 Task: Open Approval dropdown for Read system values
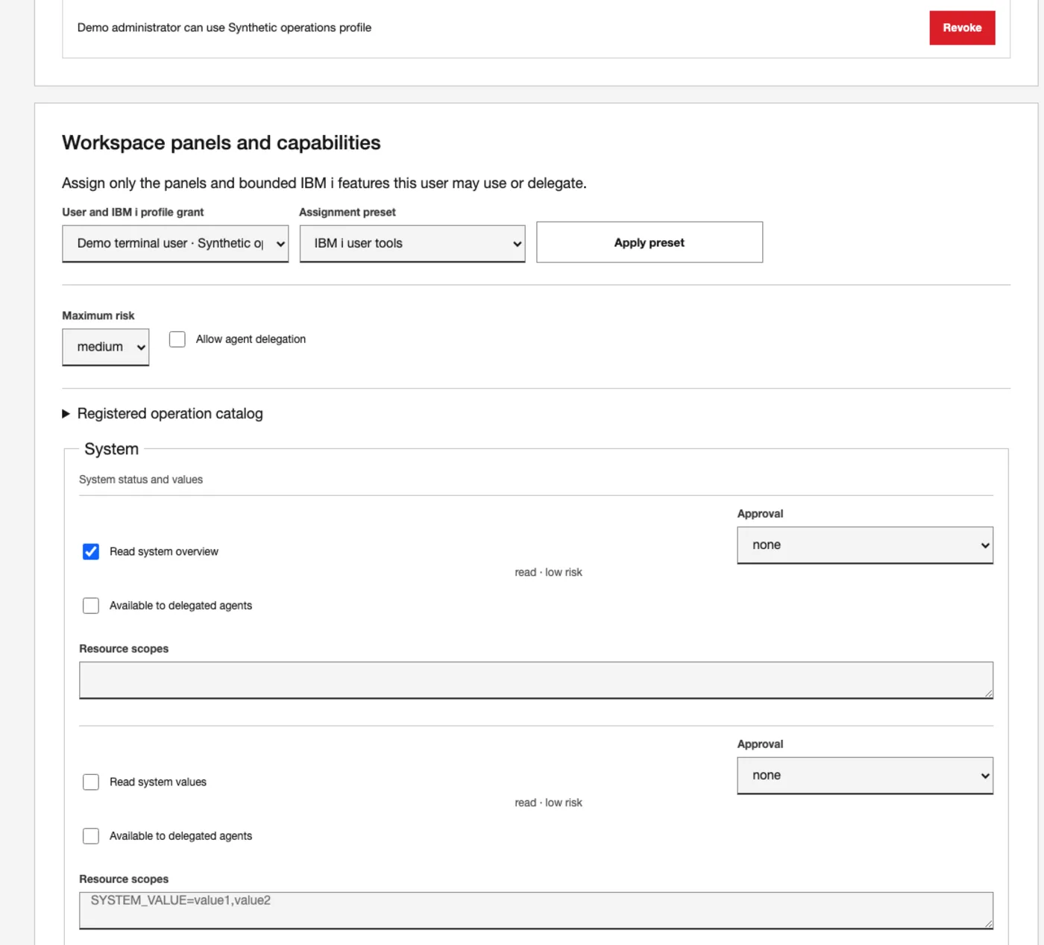865,776
